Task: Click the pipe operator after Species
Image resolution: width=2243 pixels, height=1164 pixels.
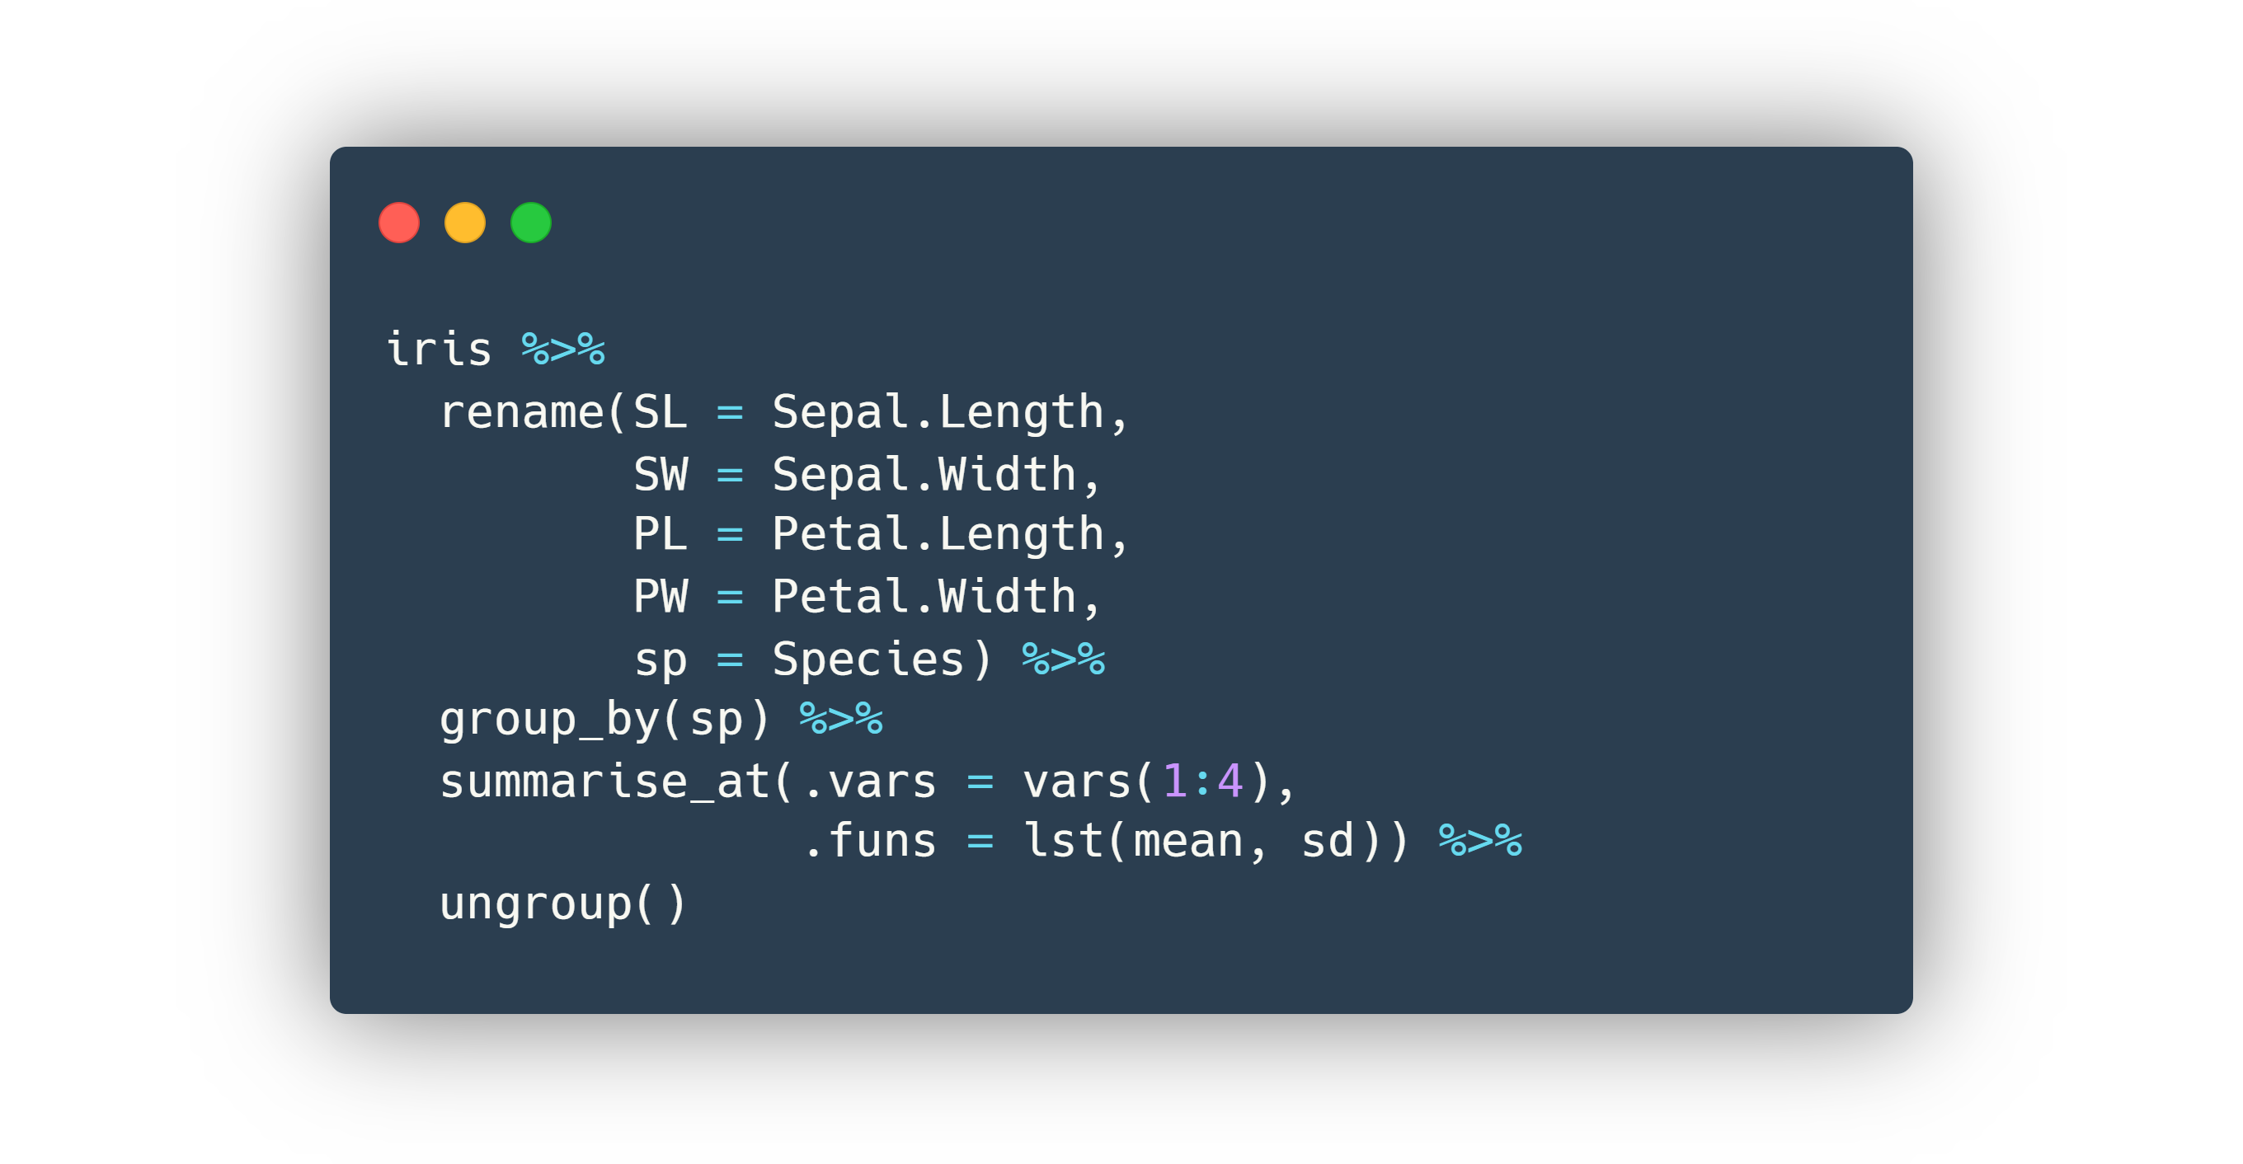Action: pyautogui.click(x=1063, y=659)
